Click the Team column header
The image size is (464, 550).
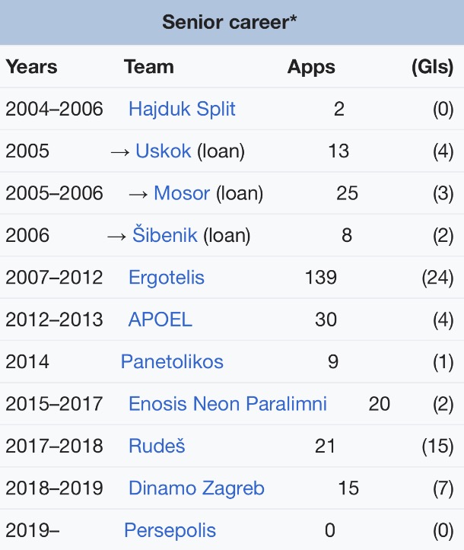[x=148, y=67]
